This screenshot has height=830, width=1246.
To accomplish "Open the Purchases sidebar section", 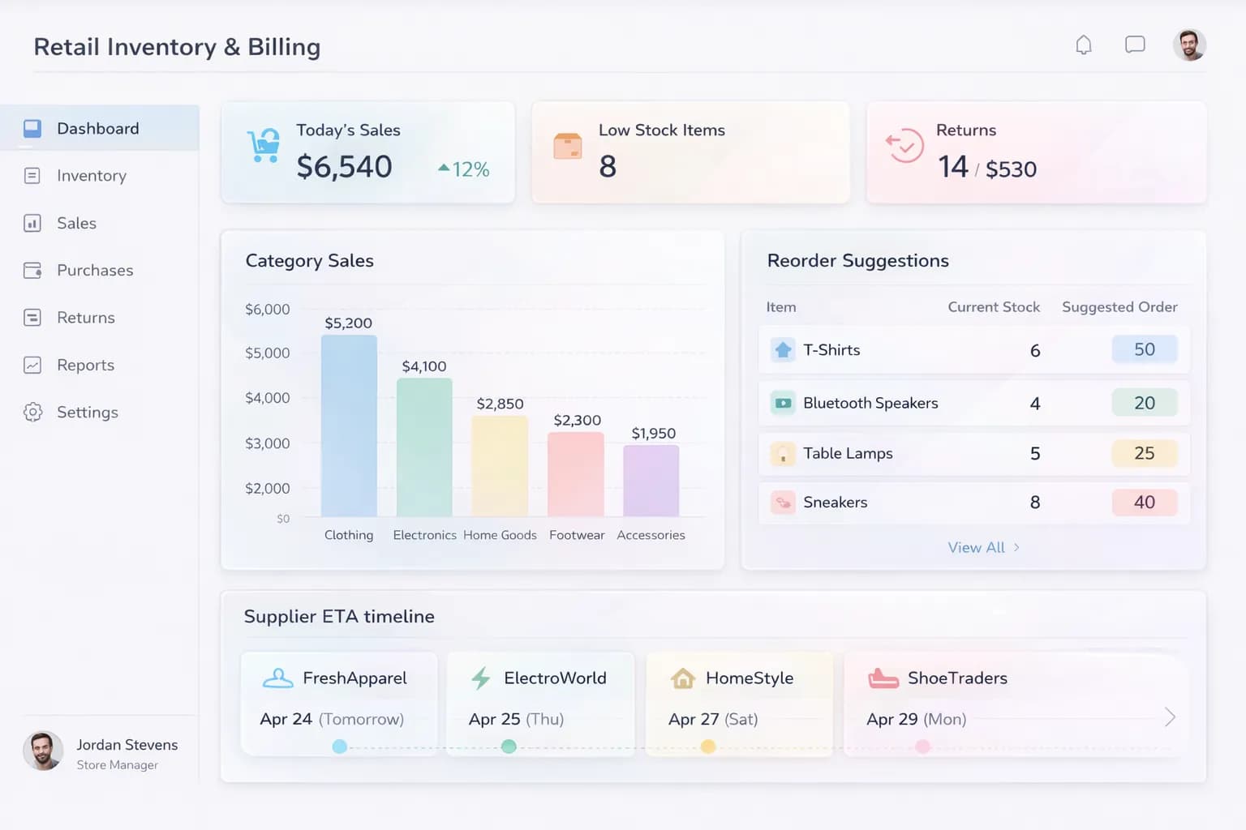I will click(x=94, y=271).
